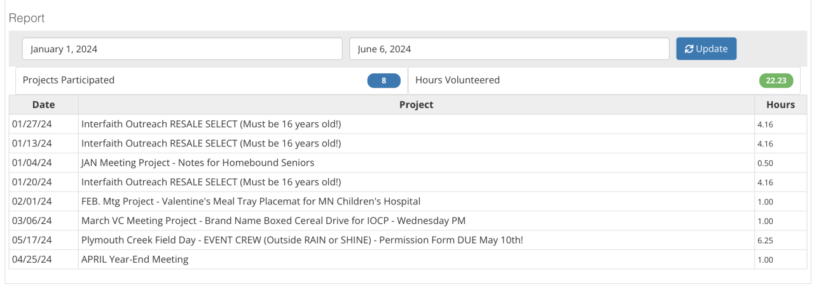Click the Hours column header

(x=780, y=105)
